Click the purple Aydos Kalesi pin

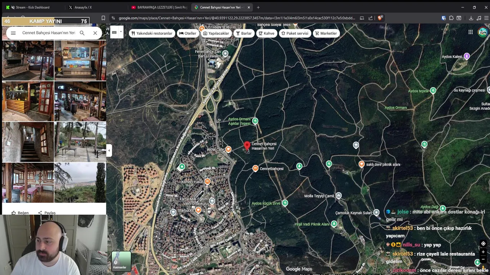click(x=467, y=56)
